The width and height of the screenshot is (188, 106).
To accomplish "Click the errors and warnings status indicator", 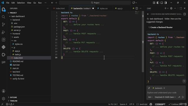I will click(10, 104).
